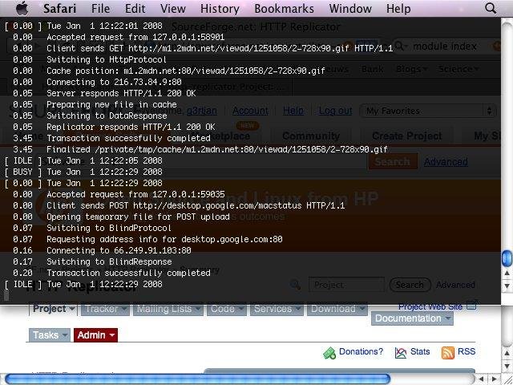This screenshot has height=385, width=513.
Task: Expand the Services dropdown
Action: pyautogui.click(x=277, y=309)
